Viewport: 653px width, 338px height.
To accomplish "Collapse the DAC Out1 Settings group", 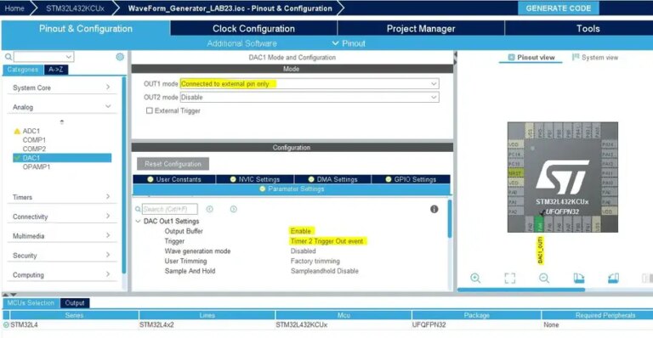I will point(138,221).
